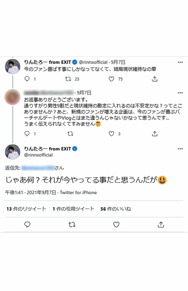The width and height of the screenshot is (188, 291).
Task: Click the reply icon on the bottom tweet
Action: pyautogui.click(x=28, y=225)
